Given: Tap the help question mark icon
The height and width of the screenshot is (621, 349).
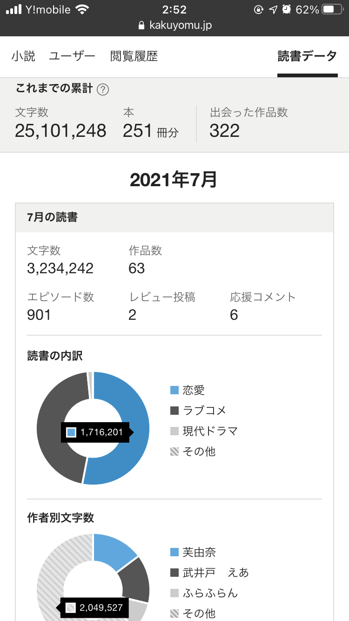Looking at the screenshot, I should point(103,90).
